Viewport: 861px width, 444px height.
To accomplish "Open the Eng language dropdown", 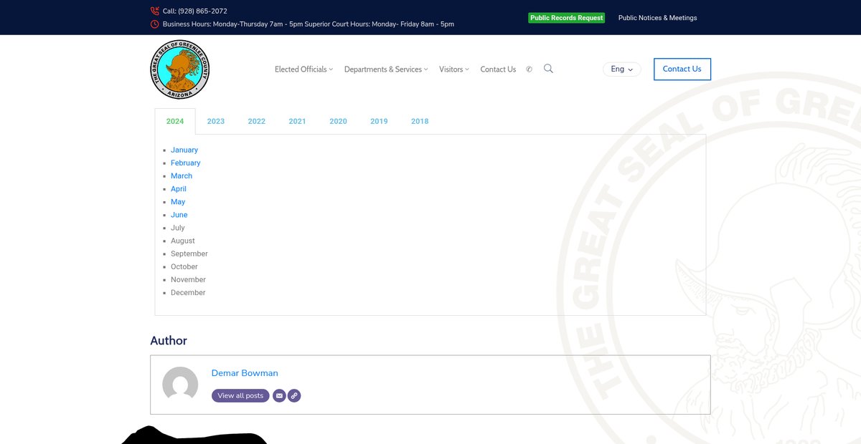I will 622,69.
